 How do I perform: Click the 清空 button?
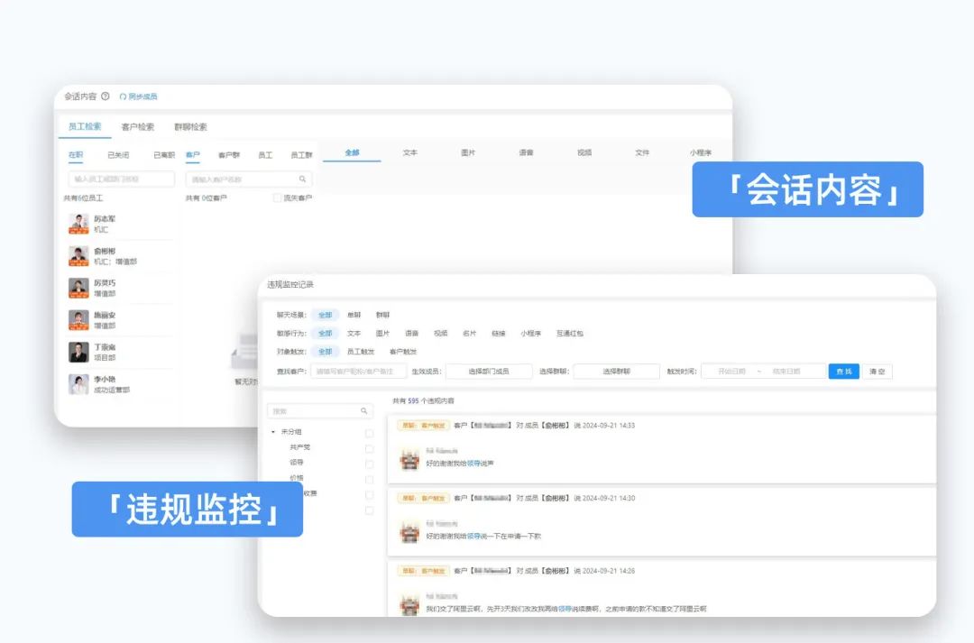(x=878, y=372)
